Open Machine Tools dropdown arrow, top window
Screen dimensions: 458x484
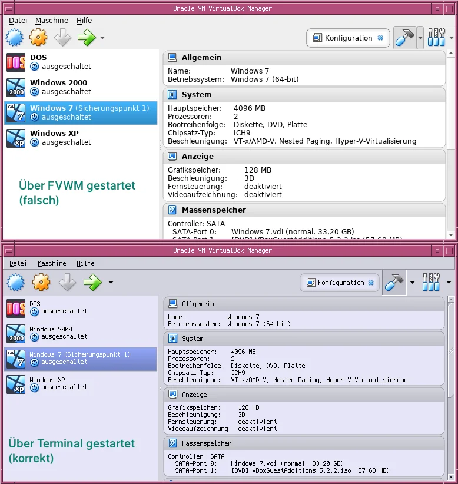420,38
